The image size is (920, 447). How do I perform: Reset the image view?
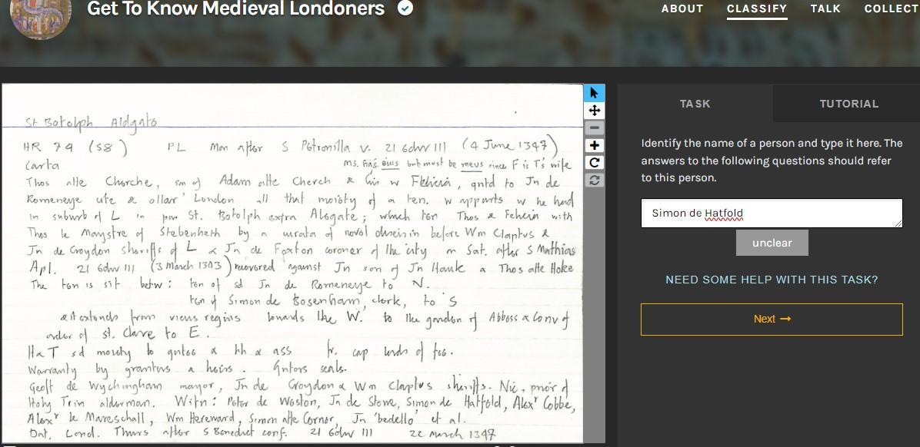[594, 180]
